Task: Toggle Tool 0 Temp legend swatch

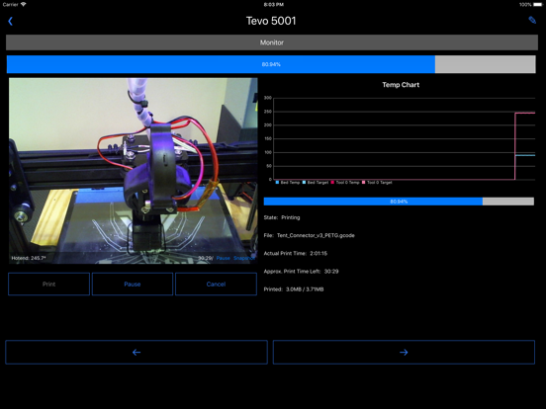Action: pyautogui.click(x=333, y=182)
